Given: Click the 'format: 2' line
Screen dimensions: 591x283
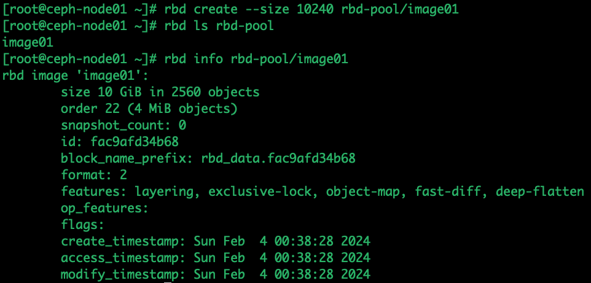Looking at the screenshot, I should (94, 175).
